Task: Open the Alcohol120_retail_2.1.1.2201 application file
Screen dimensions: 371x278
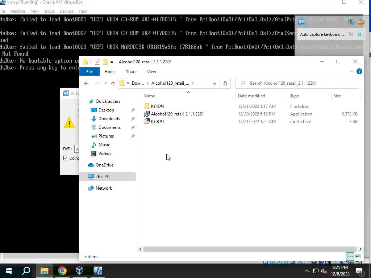Action: [x=177, y=114]
